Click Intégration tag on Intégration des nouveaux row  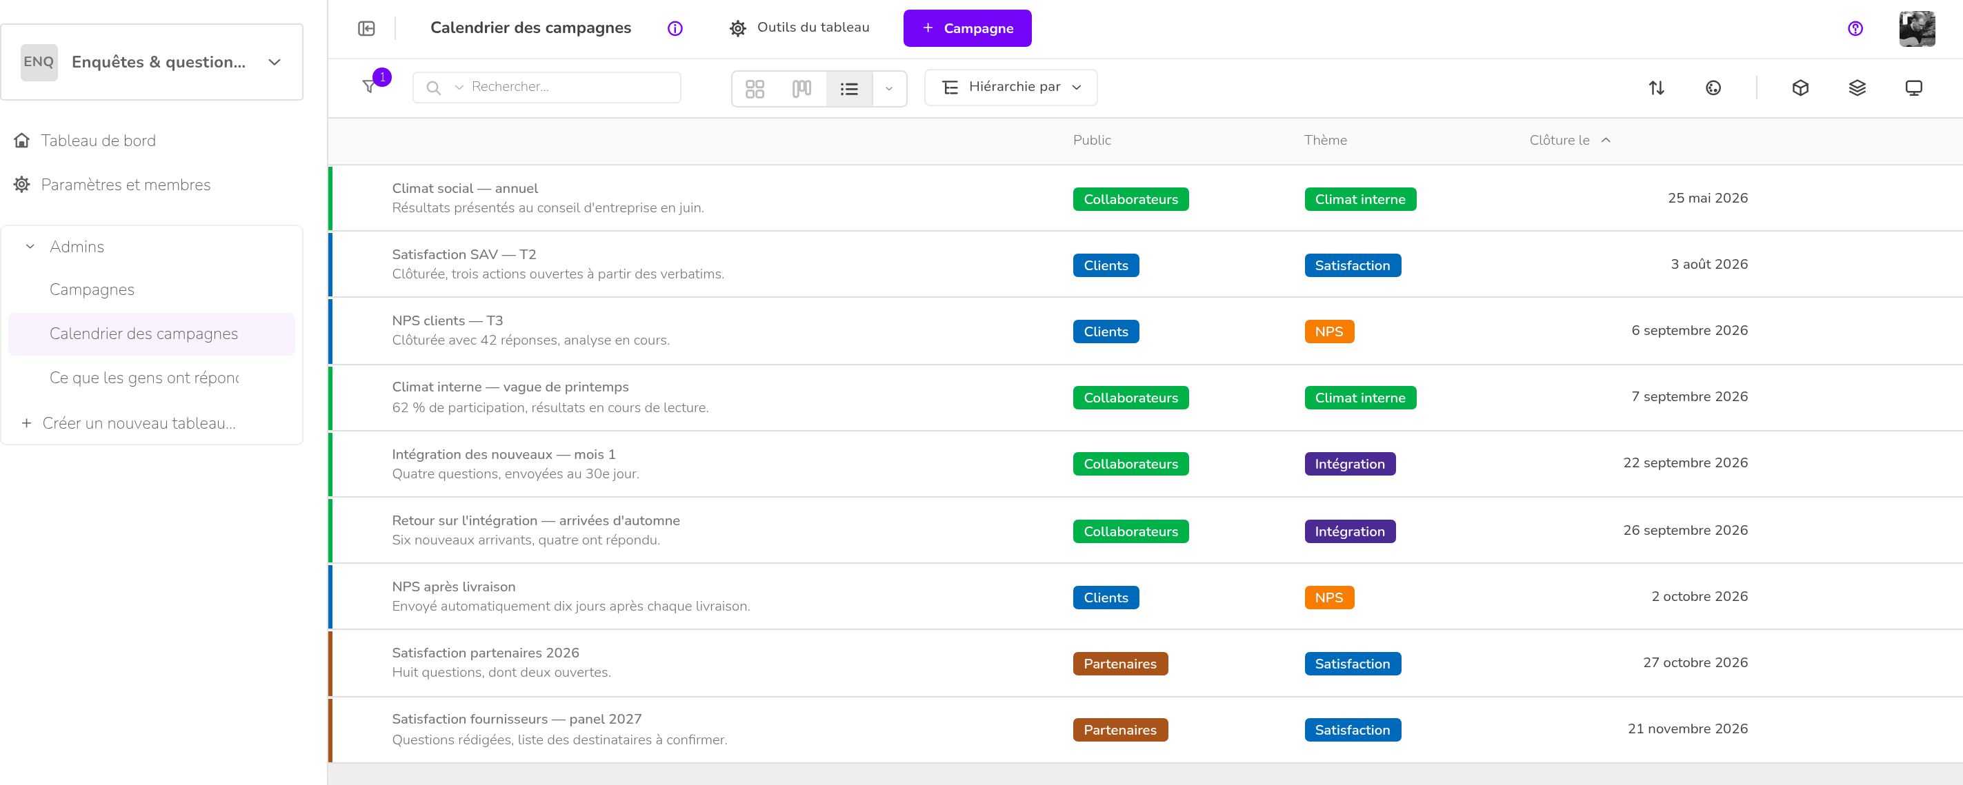(x=1349, y=464)
